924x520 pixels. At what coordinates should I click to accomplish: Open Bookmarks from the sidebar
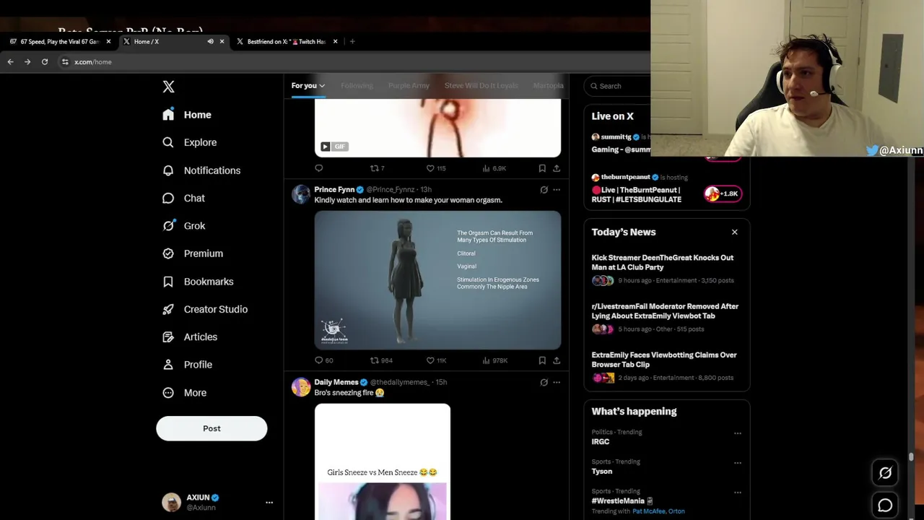[x=198, y=282]
